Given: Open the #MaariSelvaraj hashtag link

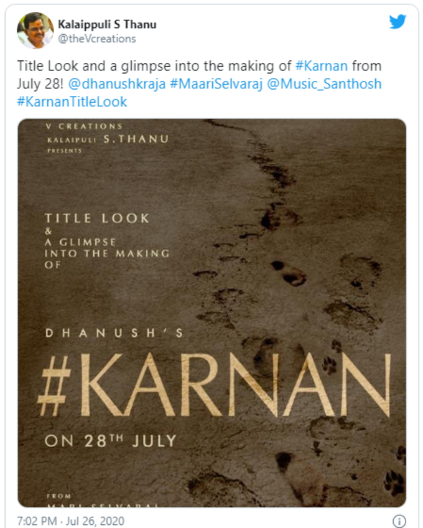Looking at the screenshot, I should (216, 84).
